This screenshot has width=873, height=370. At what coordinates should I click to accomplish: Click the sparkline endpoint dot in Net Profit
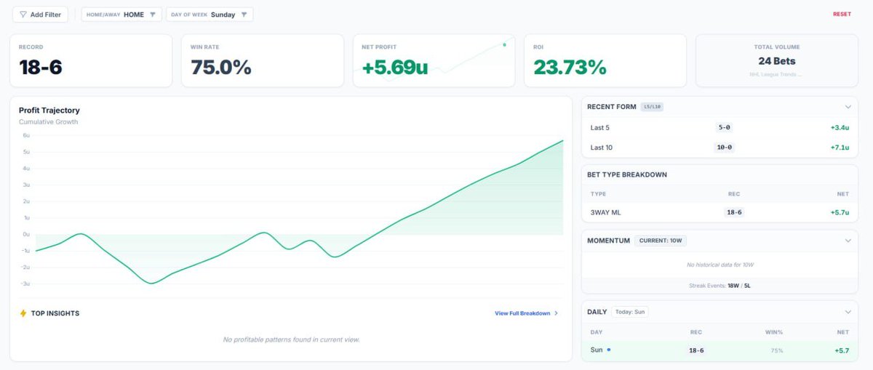(x=503, y=44)
